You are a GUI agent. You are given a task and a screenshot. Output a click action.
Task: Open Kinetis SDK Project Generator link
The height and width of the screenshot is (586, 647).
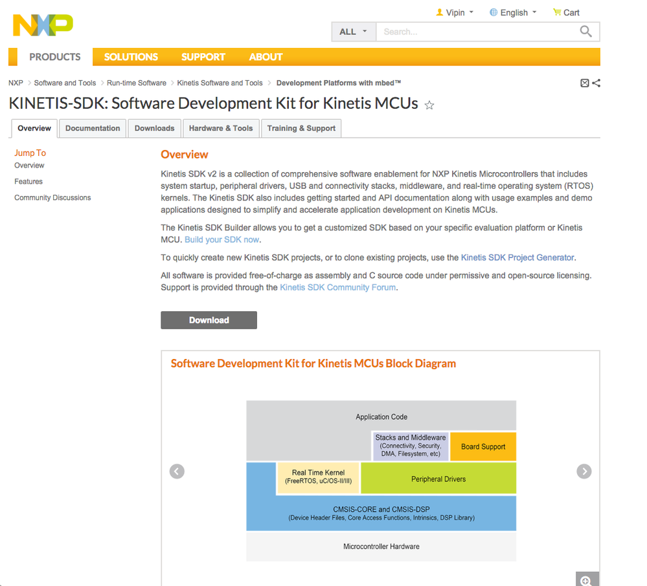(x=517, y=257)
